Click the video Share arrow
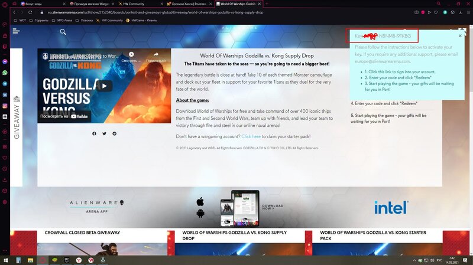473x265 pixels. [155, 56]
